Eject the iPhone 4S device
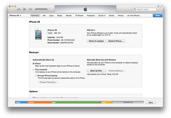 coord(20,15)
